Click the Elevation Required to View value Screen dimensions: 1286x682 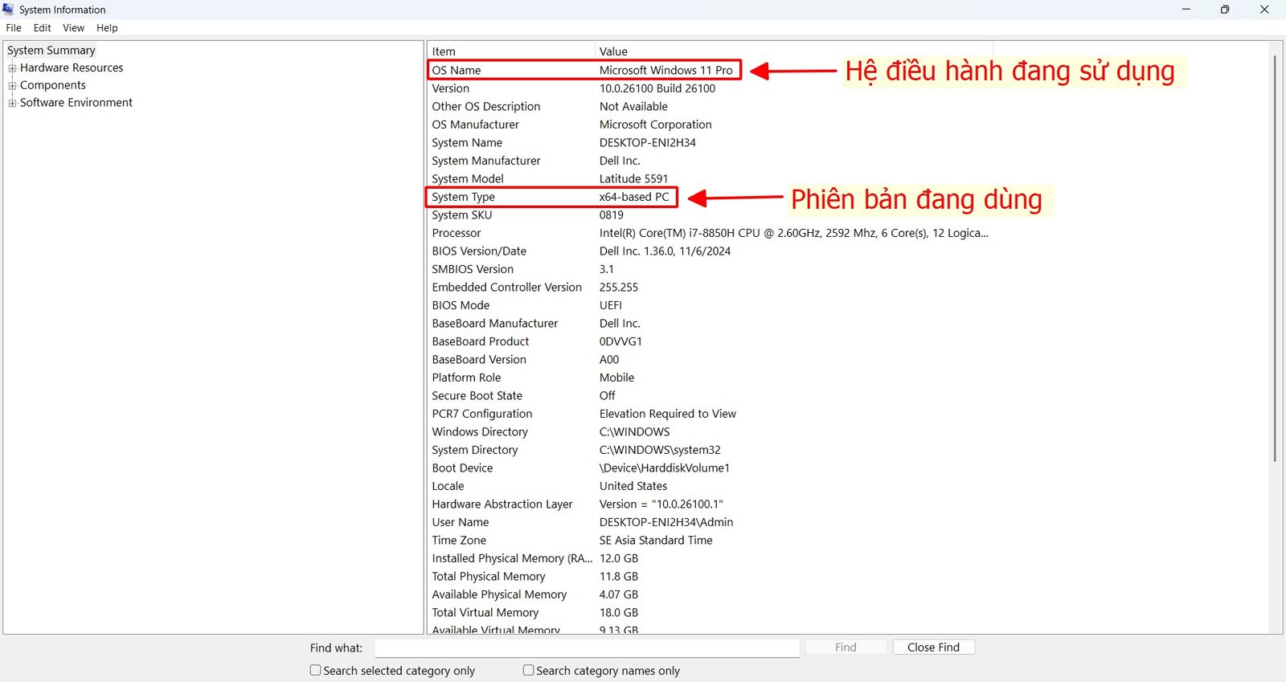[x=667, y=414]
